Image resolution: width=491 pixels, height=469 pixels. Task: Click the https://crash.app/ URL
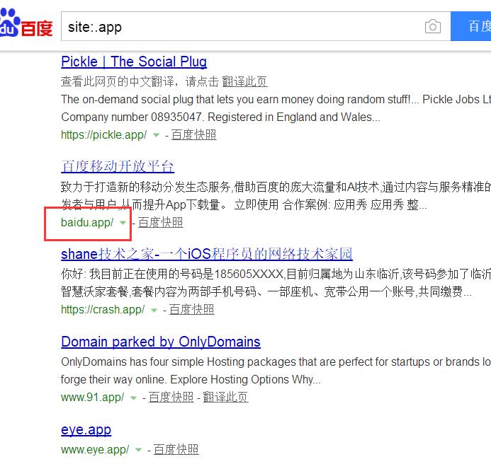click(103, 310)
